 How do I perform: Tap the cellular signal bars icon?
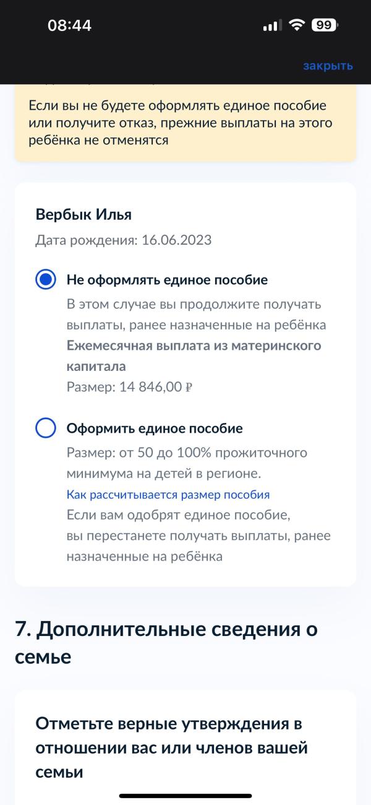point(271,25)
